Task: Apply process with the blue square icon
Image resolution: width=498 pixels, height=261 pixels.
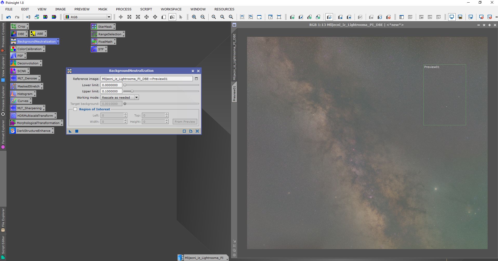Action: click(x=77, y=131)
